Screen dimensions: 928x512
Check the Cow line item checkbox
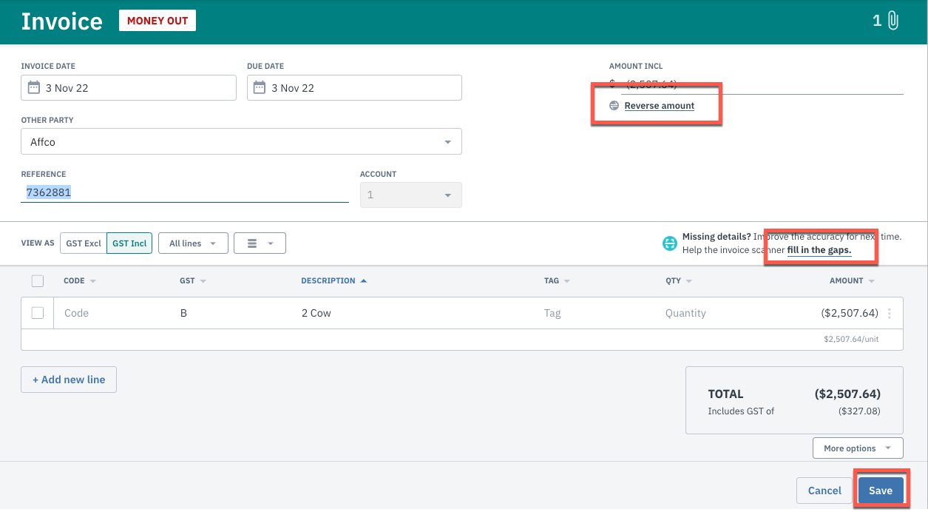click(x=39, y=312)
